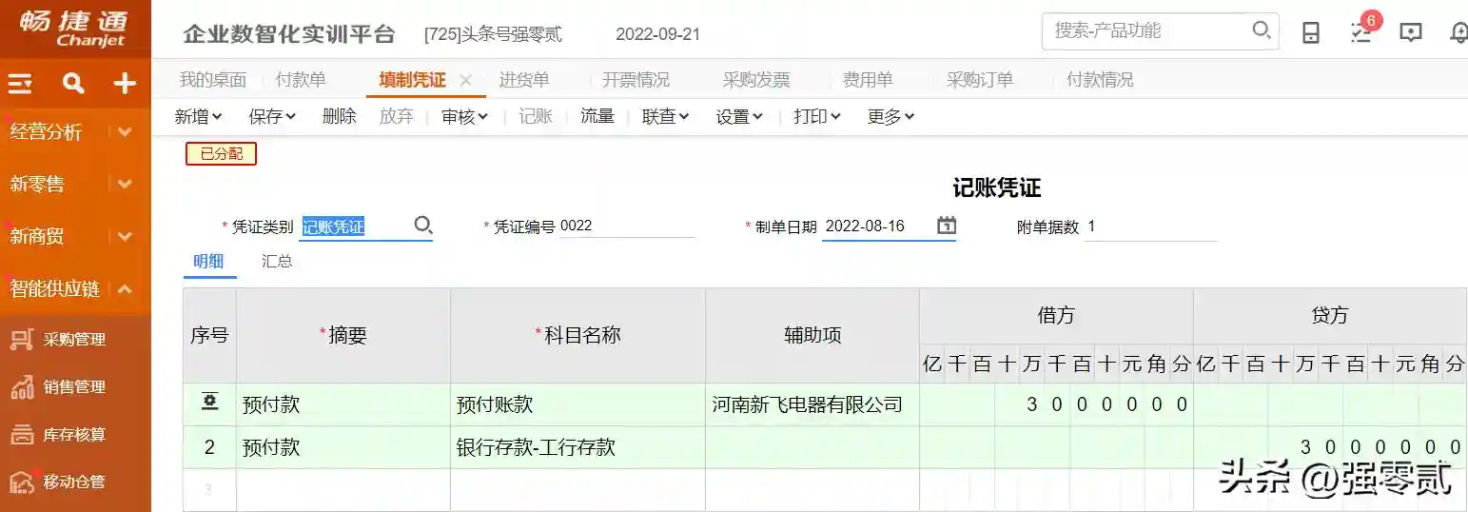Click the search icon in product search box
This screenshot has height=512, width=1468.
pos(1262,30)
